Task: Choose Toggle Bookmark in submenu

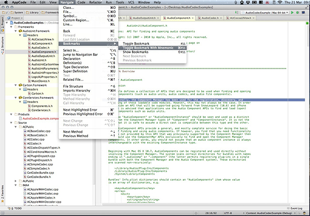Action: (x=152, y=44)
